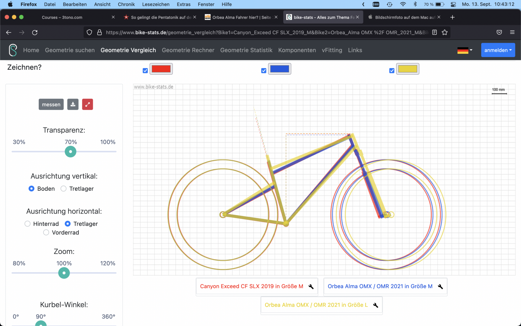Reload the page with the refresh icon
521x326 pixels.
35,32
